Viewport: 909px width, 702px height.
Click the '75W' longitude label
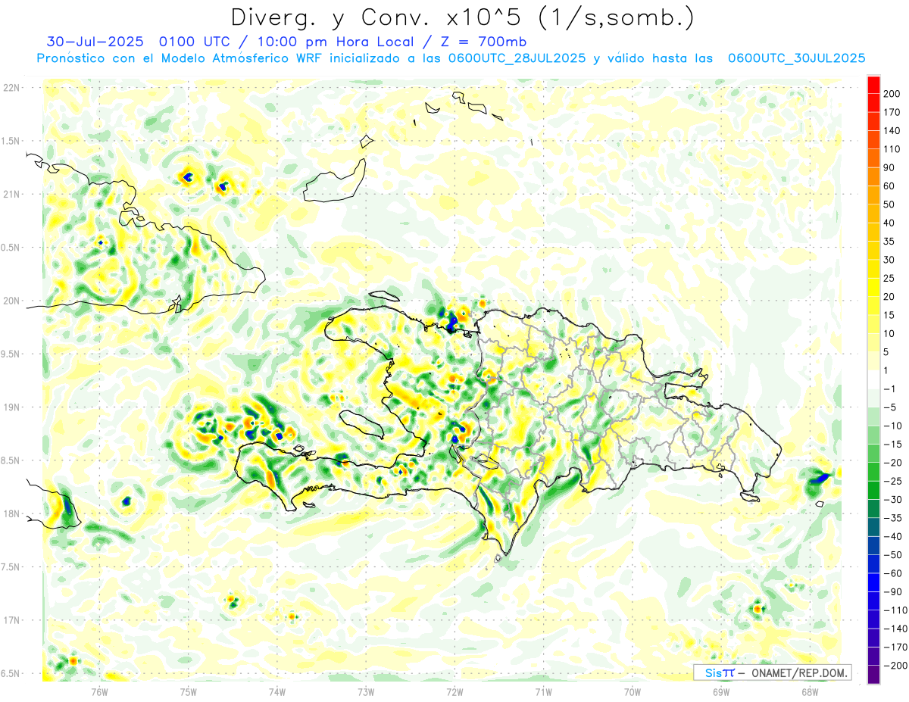coord(189,691)
